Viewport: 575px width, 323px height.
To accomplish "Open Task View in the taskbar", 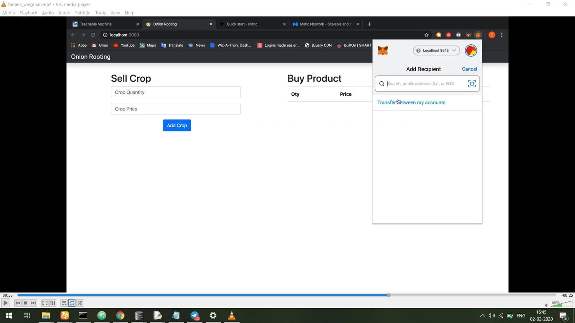I will point(27,316).
